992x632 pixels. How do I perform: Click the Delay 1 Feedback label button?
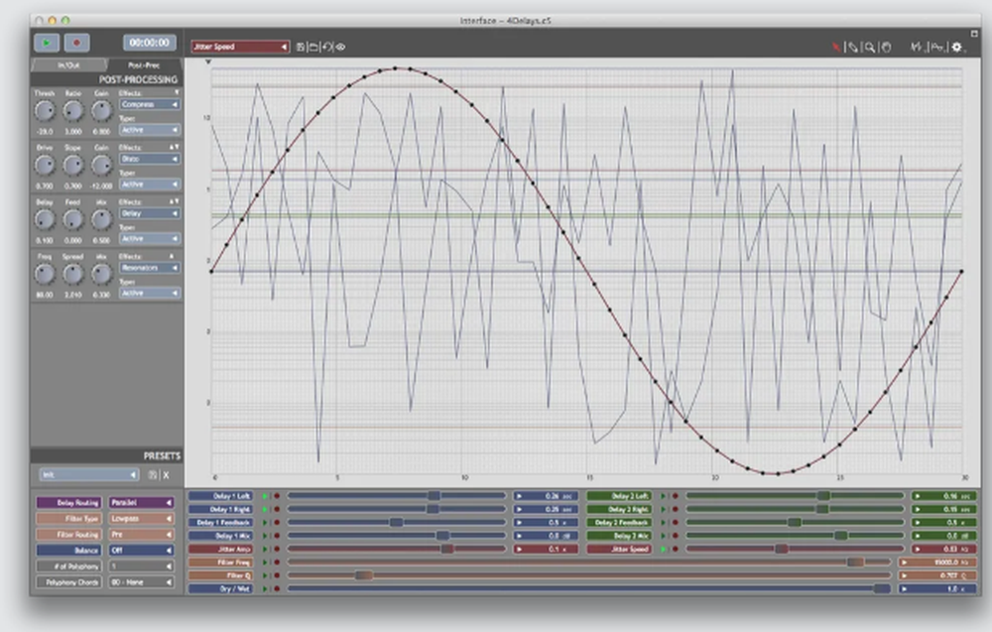(220, 523)
